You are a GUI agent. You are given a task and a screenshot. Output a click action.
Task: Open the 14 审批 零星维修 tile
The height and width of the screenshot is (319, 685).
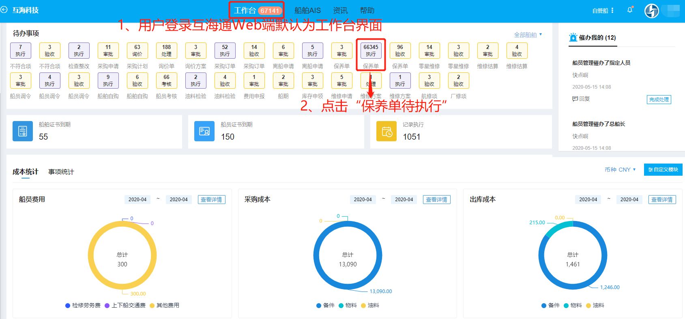click(429, 51)
